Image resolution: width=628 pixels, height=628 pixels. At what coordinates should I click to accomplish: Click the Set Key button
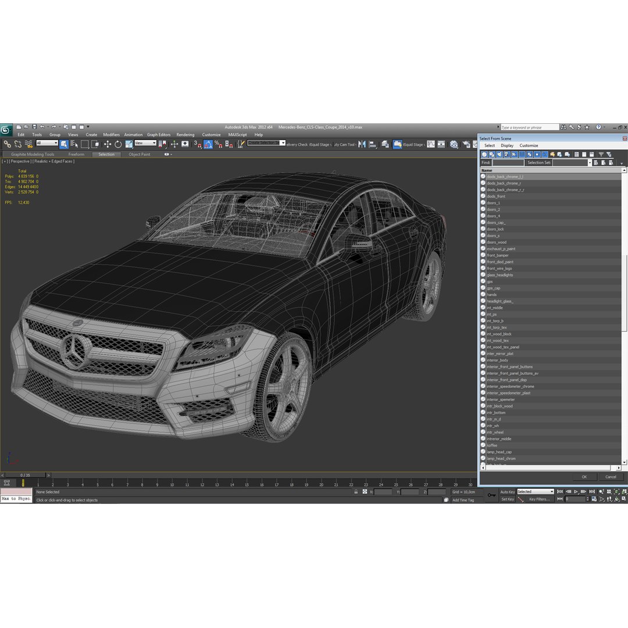[x=508, y=499]
